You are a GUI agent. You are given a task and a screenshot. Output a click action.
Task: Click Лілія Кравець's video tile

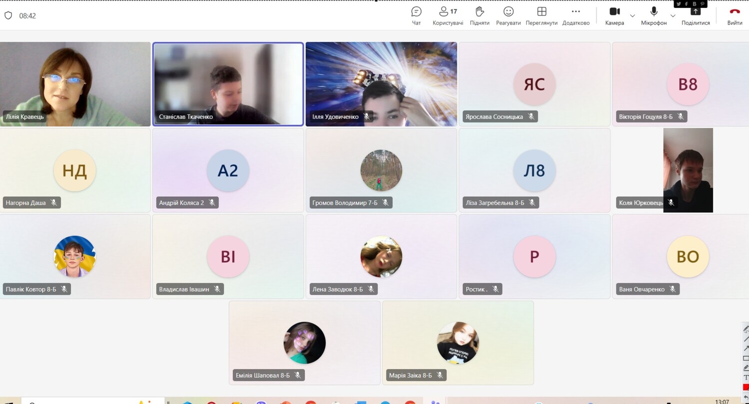pos(75,84)
